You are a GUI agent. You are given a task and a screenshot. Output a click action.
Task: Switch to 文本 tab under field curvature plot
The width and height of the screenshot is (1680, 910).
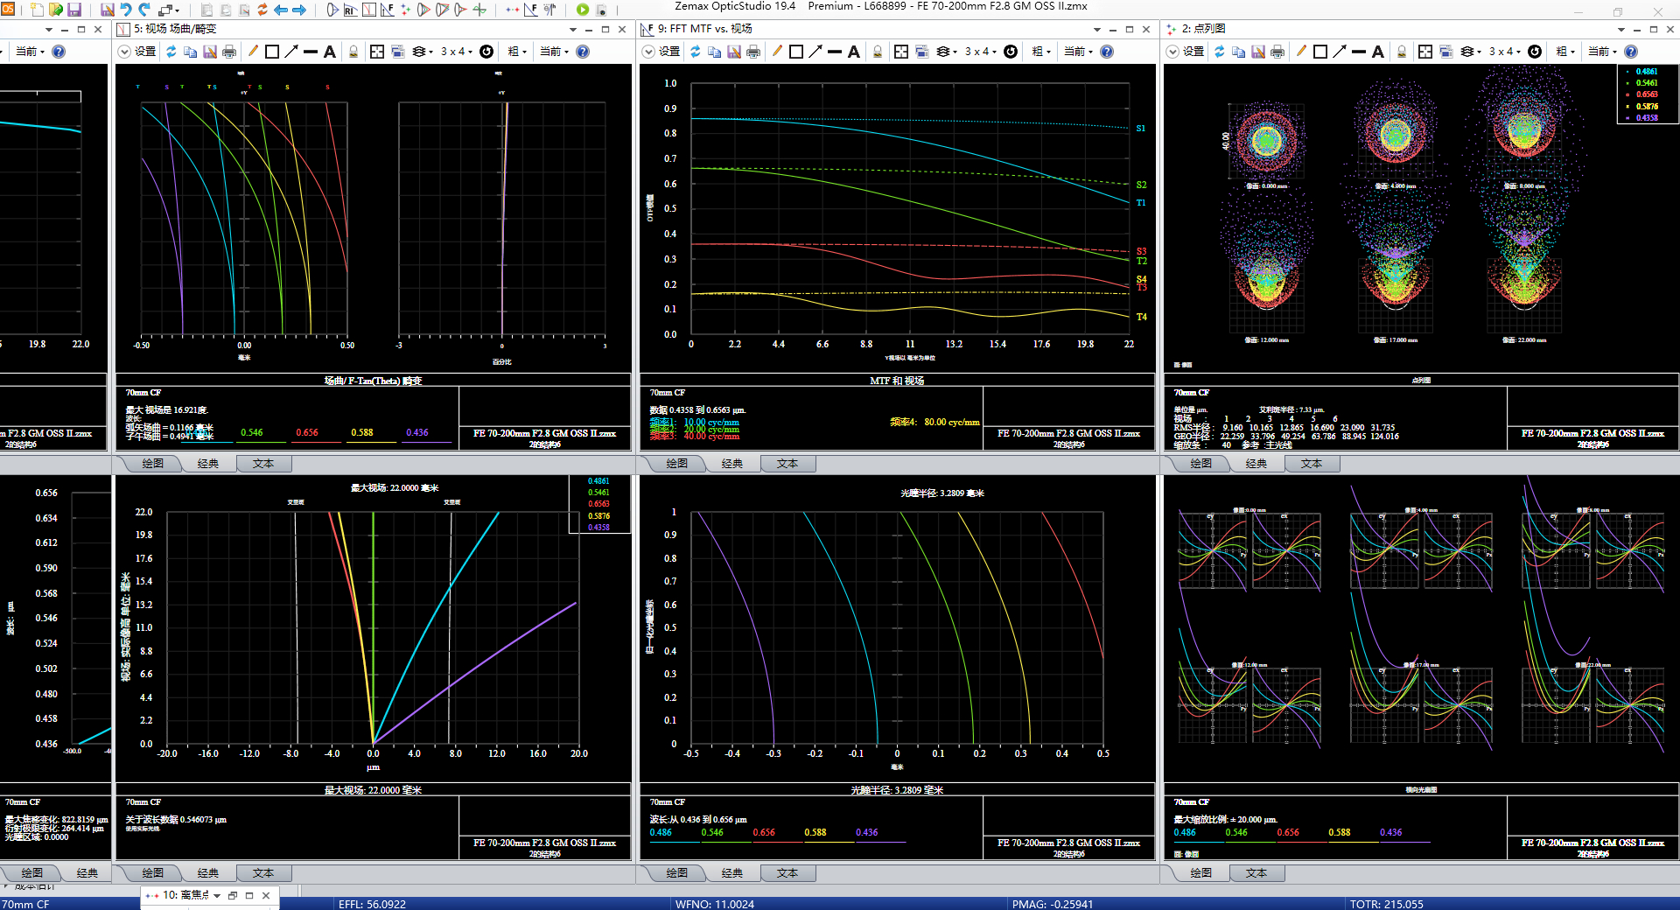point(263,464)
